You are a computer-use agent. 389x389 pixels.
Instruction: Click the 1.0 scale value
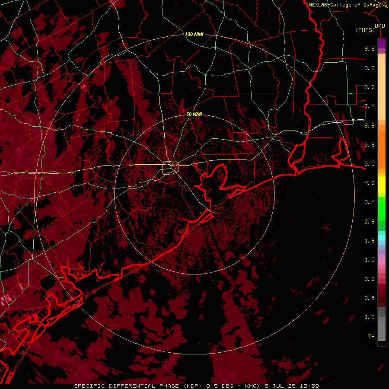[370, 260]
